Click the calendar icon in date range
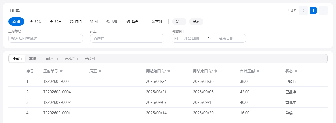This screenshot has width=336, height=123. pyautogui.click(x=176, y=38)
